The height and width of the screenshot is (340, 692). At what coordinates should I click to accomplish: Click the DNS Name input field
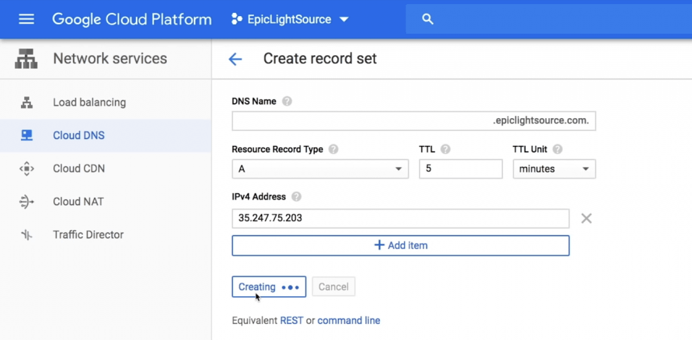click(x=414, y=121)
